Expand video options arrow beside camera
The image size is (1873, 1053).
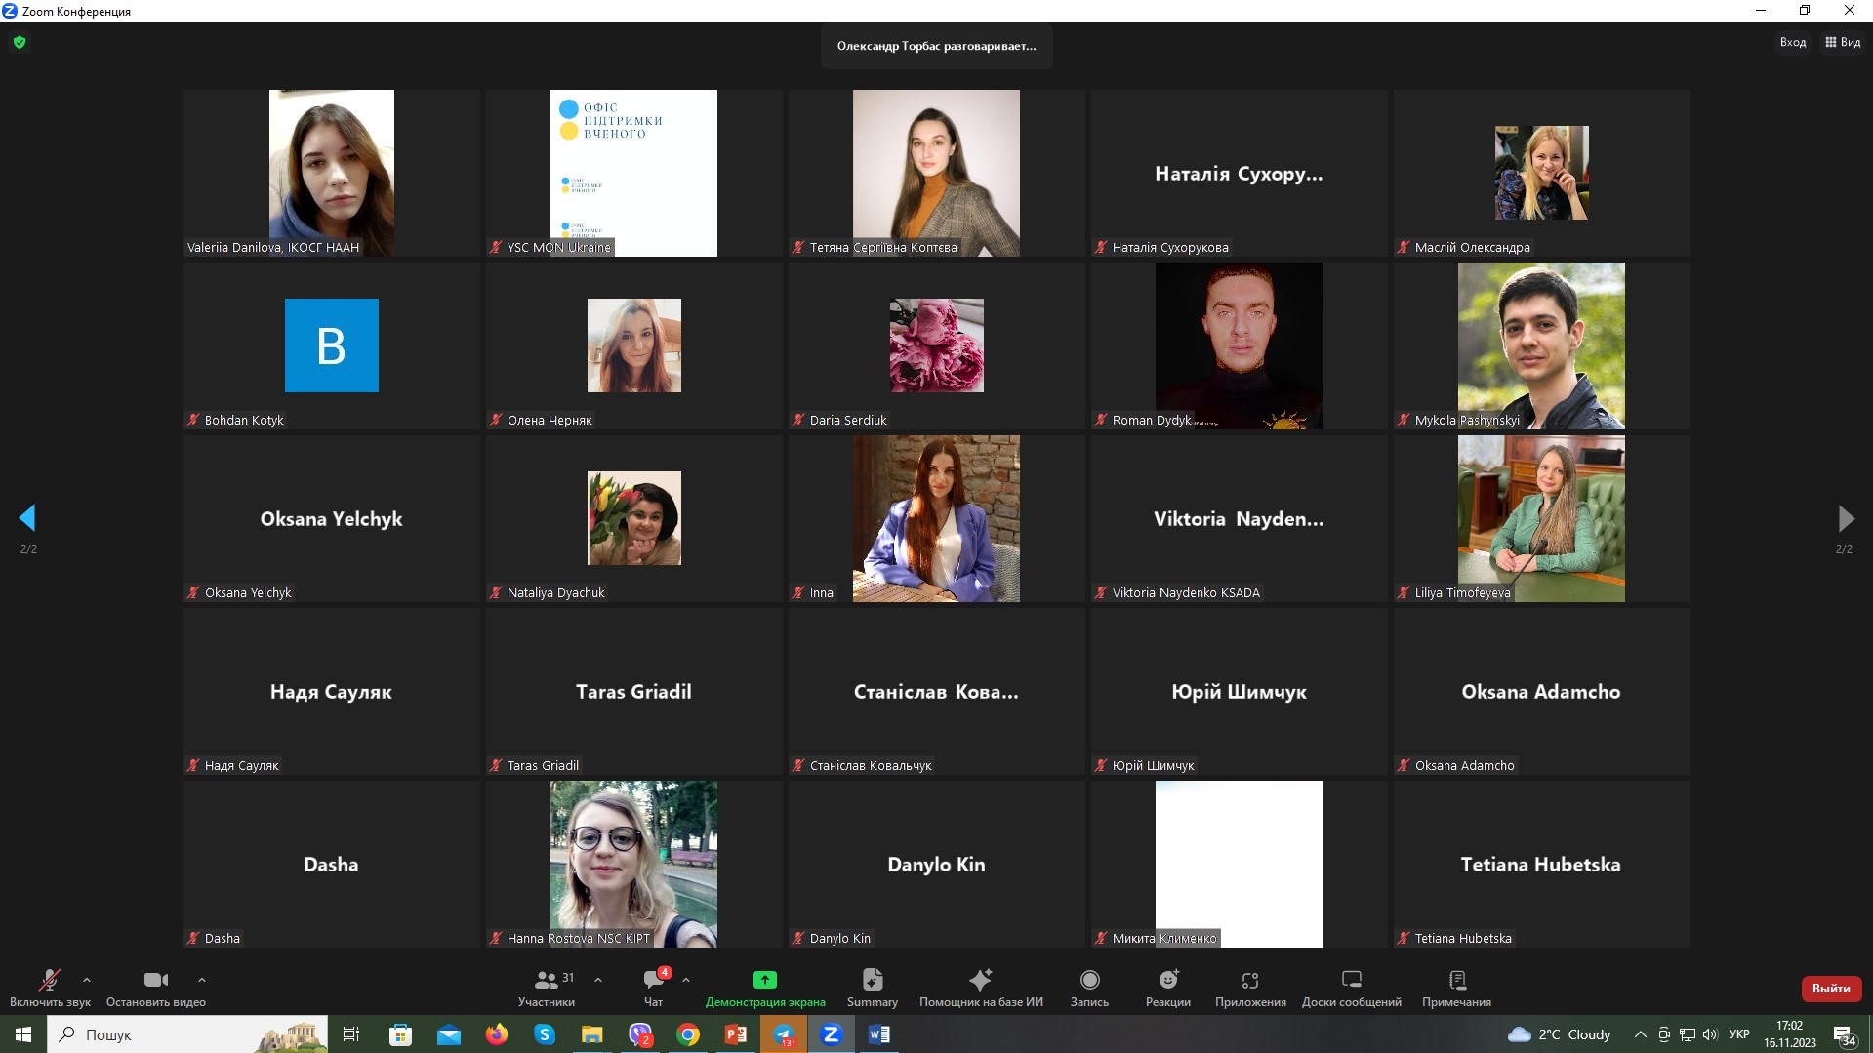coord(202,979)
